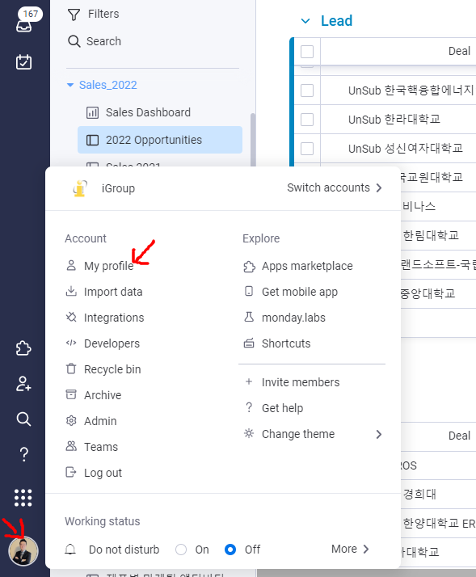Check the box for UnSub 한라대학교 row
Viewport: 476px width, 577px height.
pos(307,120)
